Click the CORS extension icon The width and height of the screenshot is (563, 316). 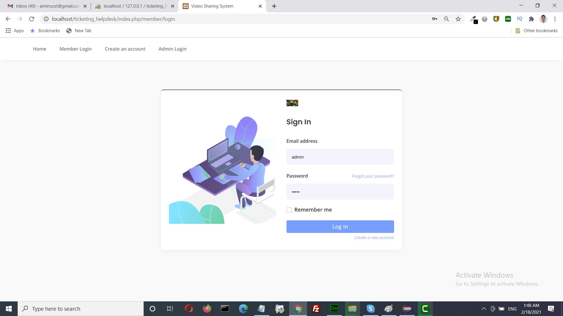coord(508,19)
